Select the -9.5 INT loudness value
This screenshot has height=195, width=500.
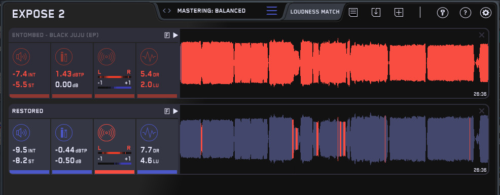24,150
